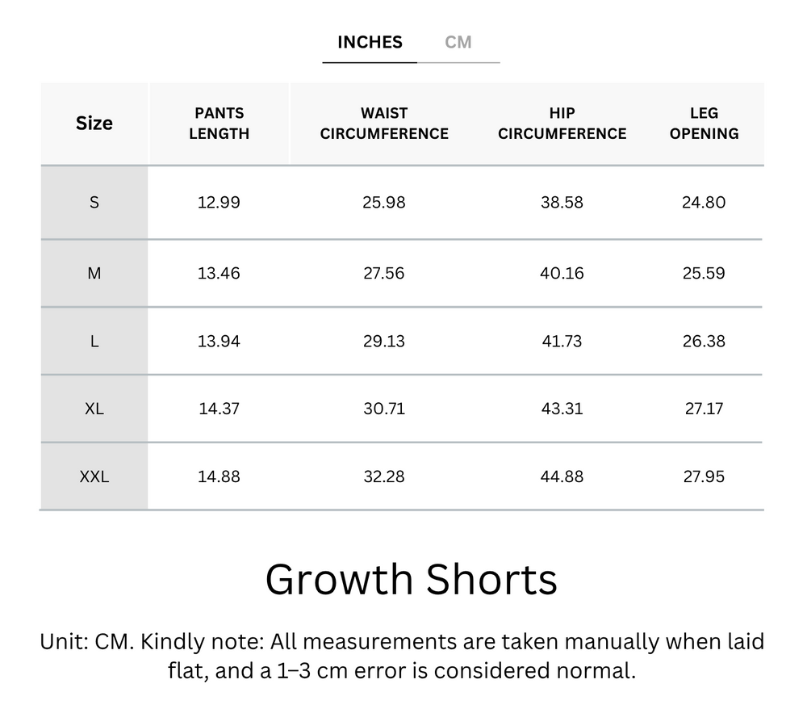Select the PANTS LENGTH column header

[219, 123]
